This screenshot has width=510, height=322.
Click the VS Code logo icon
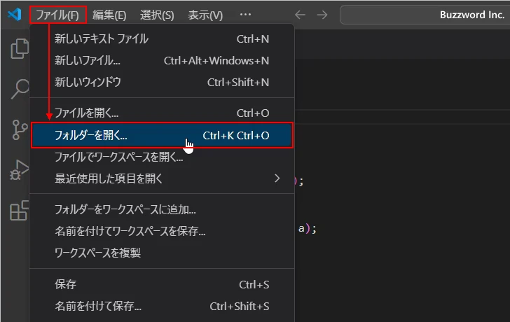coord(15,15)
